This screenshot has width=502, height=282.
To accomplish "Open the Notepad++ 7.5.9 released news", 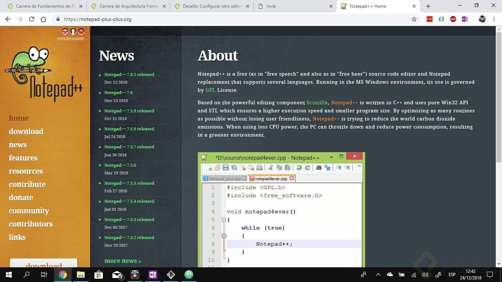I will tap(129, 111).
